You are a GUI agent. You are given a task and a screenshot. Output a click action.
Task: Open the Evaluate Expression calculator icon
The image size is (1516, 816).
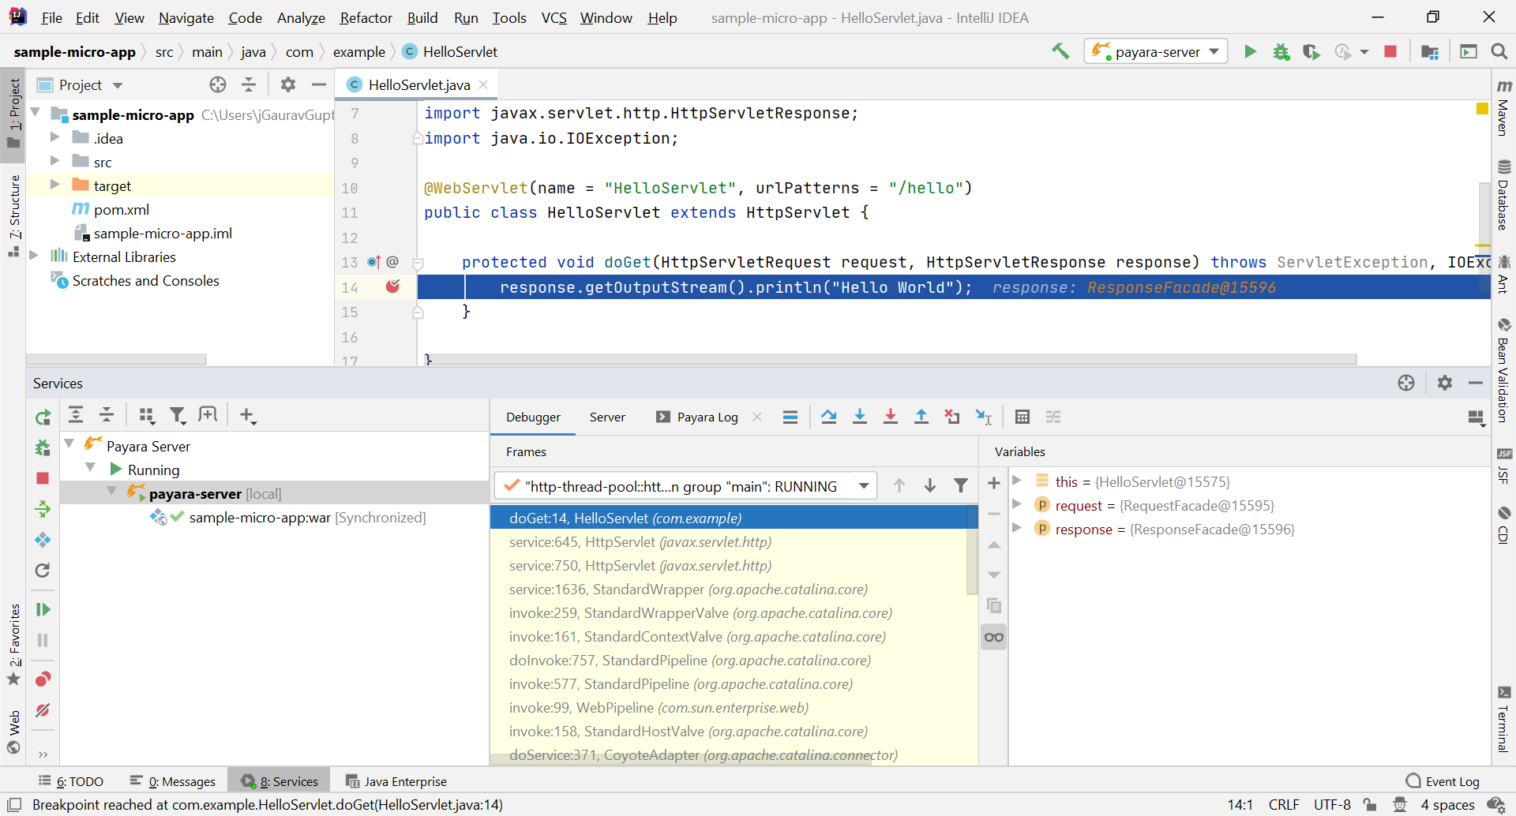pyautogui.click(x=1022, y=417)
